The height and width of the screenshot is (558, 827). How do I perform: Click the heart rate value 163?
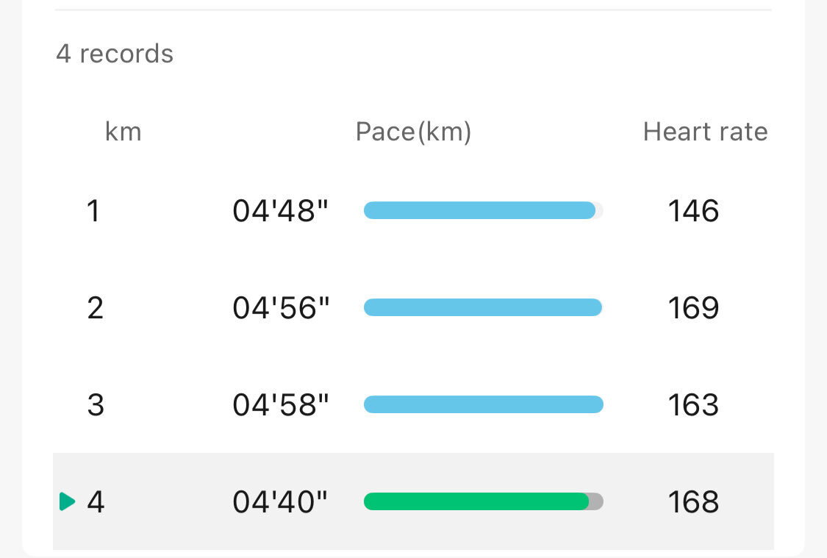click(693, 405)
